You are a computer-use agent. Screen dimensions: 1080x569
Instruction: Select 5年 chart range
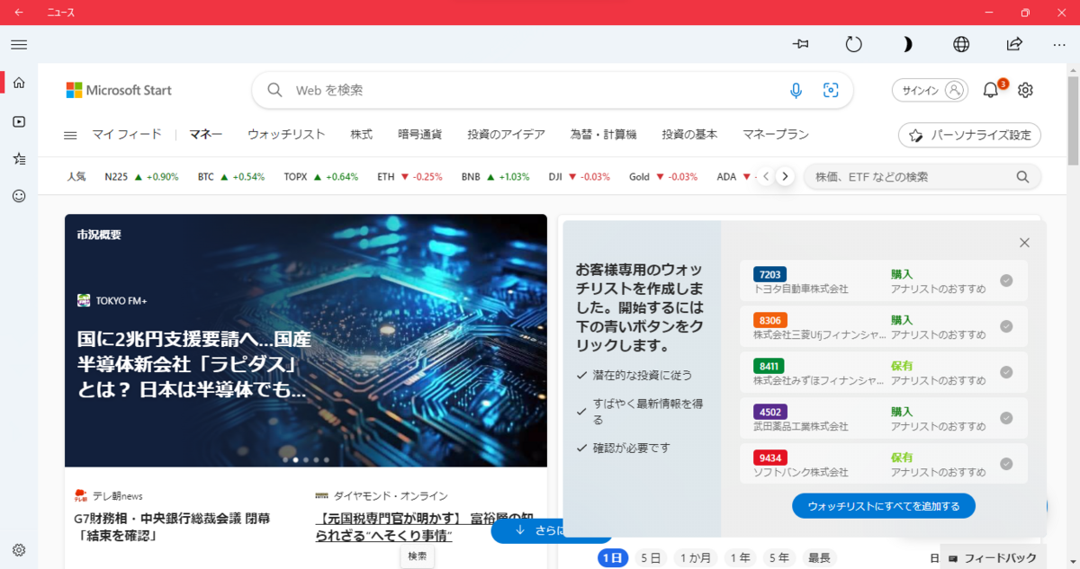coord(779,558)
